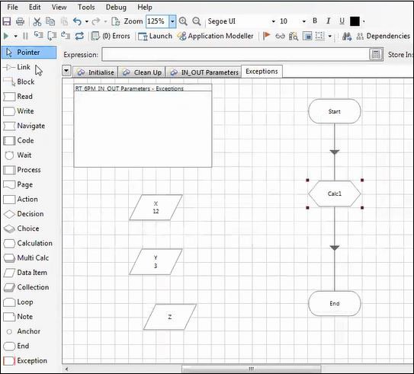Image resolution: width=414 pixels, height=374 pixels.
Task: Open the Tools menu
Action: [x=86, y=7]
